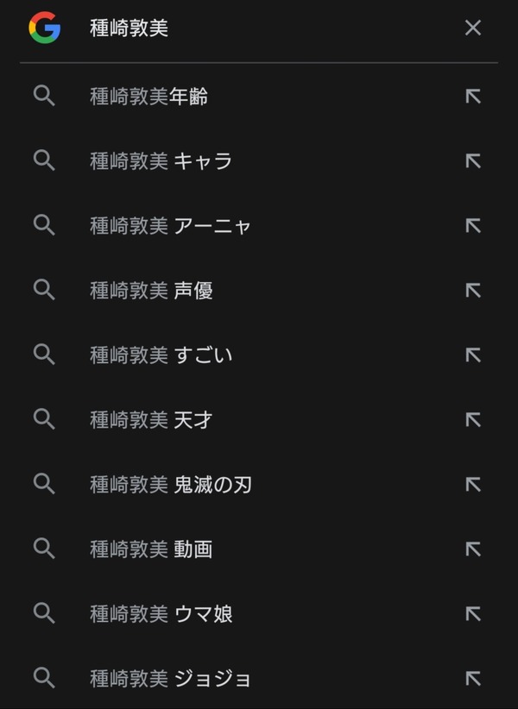Click magnifier icon beside 種崎敦美 鬼滅の刃
This screenshot has width=518, height=709.
(44, 484)
